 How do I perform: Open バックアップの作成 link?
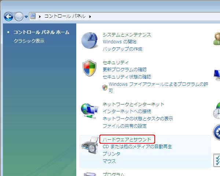click(122, 49)
